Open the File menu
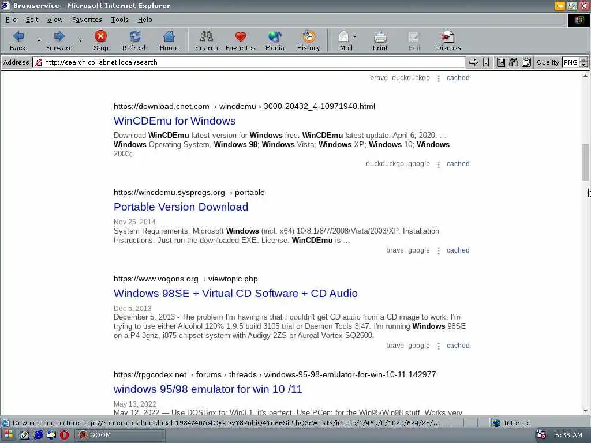Image resolution: width=591 pixels, height=443 pixels. coord(11,20)
